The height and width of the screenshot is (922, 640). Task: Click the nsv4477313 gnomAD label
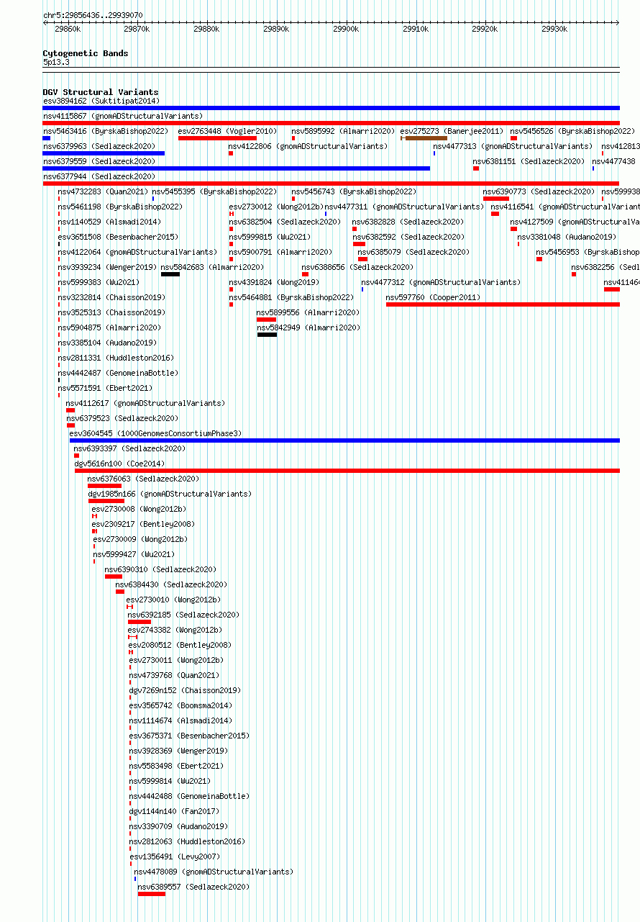(x=513, y=147)
